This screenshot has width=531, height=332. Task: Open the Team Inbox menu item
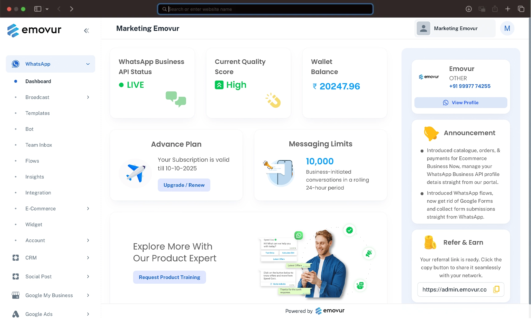(x=39, y=145)
